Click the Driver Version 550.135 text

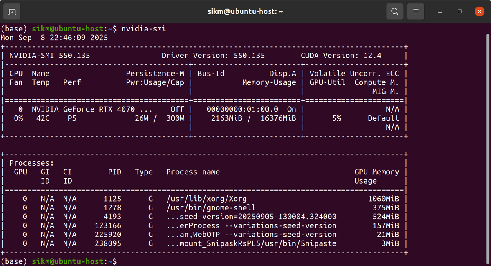pos(213,56)
